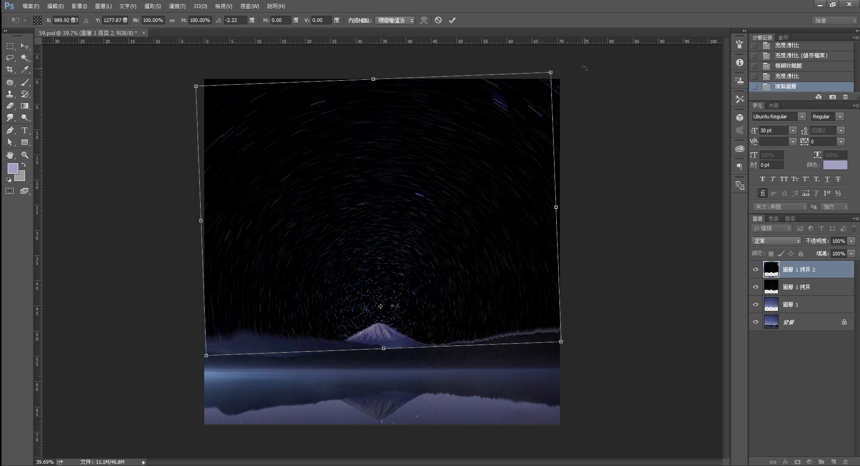The image size is (860, 466).
Task: Click the rotation angle input field
Action: click(235, 20)
